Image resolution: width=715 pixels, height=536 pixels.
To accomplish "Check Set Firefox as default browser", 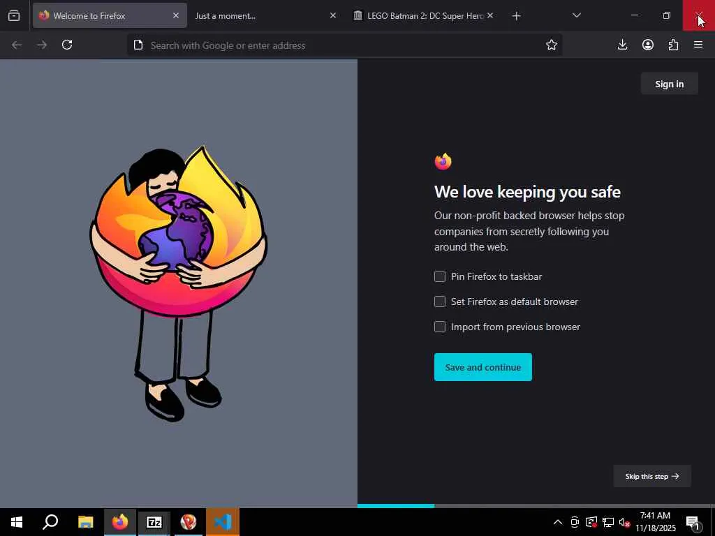I will (440, 301).
